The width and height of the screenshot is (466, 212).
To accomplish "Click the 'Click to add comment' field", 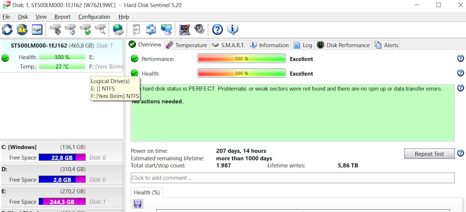I will coord(293,178).
